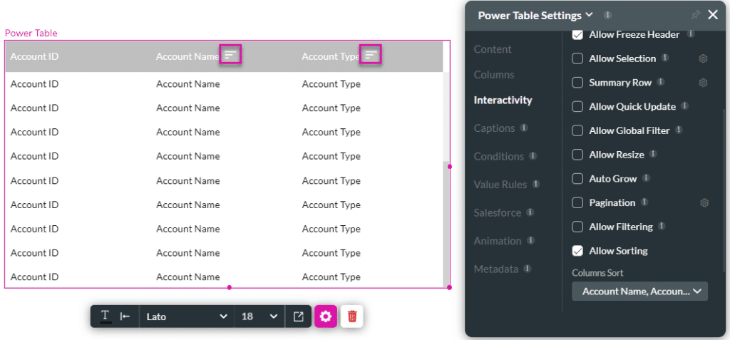The image size is (730, 340).
Task: Open the Conditions settings tab
Action: [x=498, y=156]
